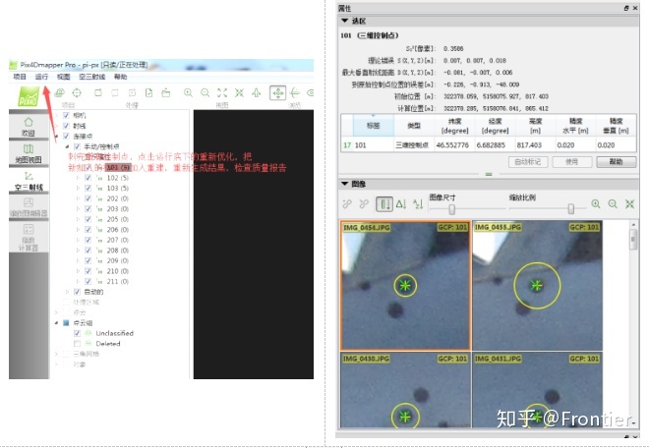649x448 pixels.
Task: Open the 帮助 menu in the menu bar
Action: (x=120, y=77)
